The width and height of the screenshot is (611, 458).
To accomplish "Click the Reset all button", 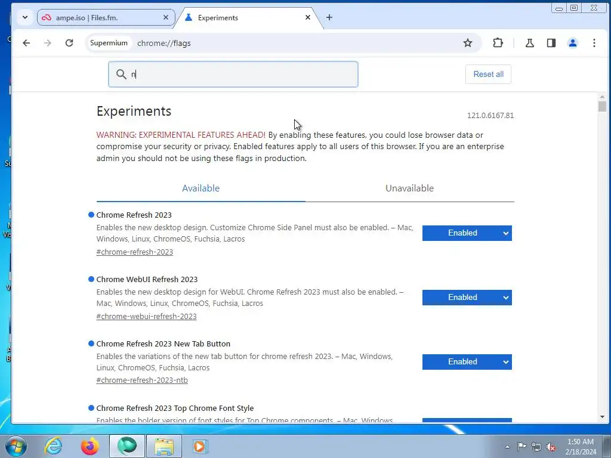I will pos(488,74).
